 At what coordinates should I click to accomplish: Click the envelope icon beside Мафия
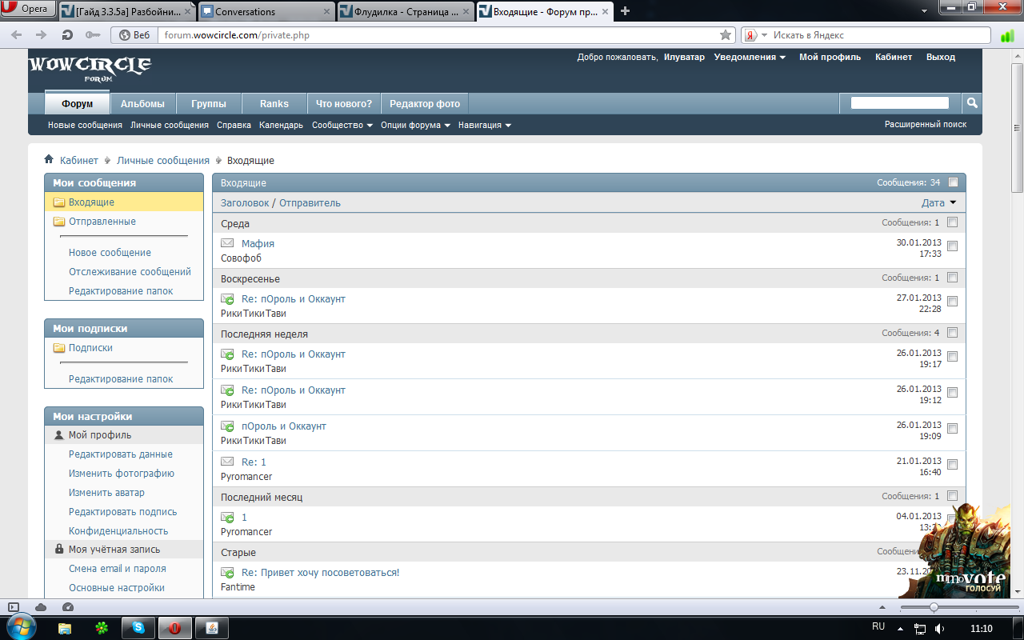point(227,243)
